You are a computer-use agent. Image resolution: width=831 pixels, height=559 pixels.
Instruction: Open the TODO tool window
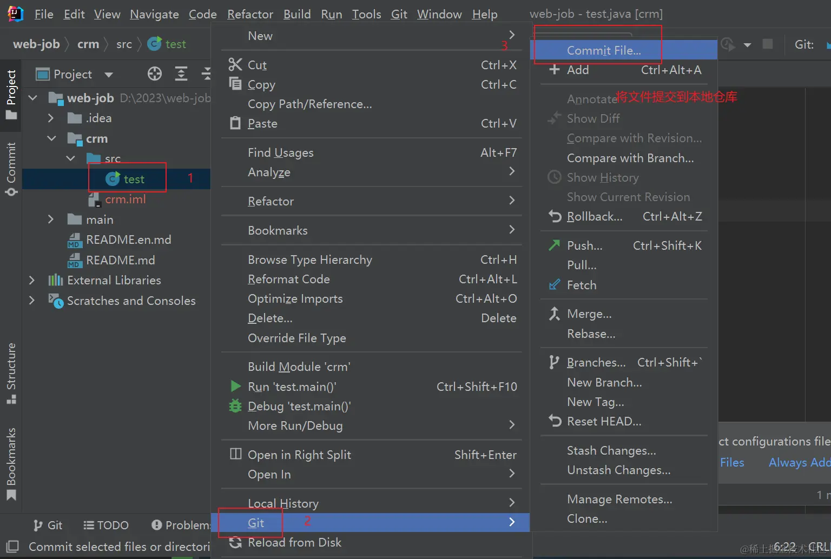(x=106, y=525)
